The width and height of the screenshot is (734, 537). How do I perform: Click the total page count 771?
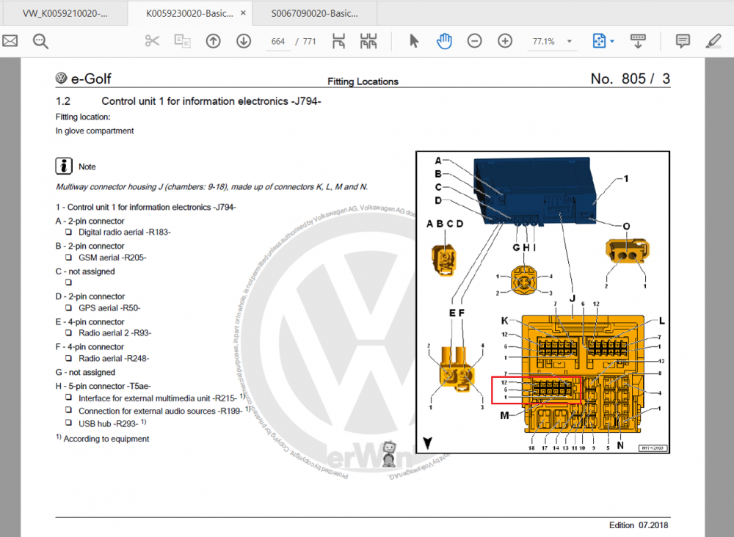click(310, 42)
